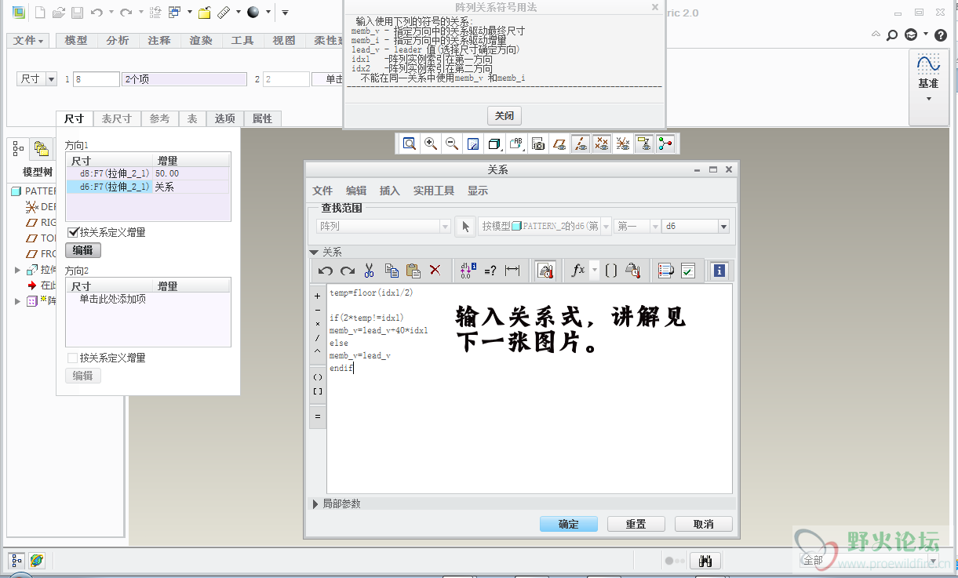Click the 确定 button in relations dialog
The height and width of the screenshot is (578, 958).
[568, 524]
